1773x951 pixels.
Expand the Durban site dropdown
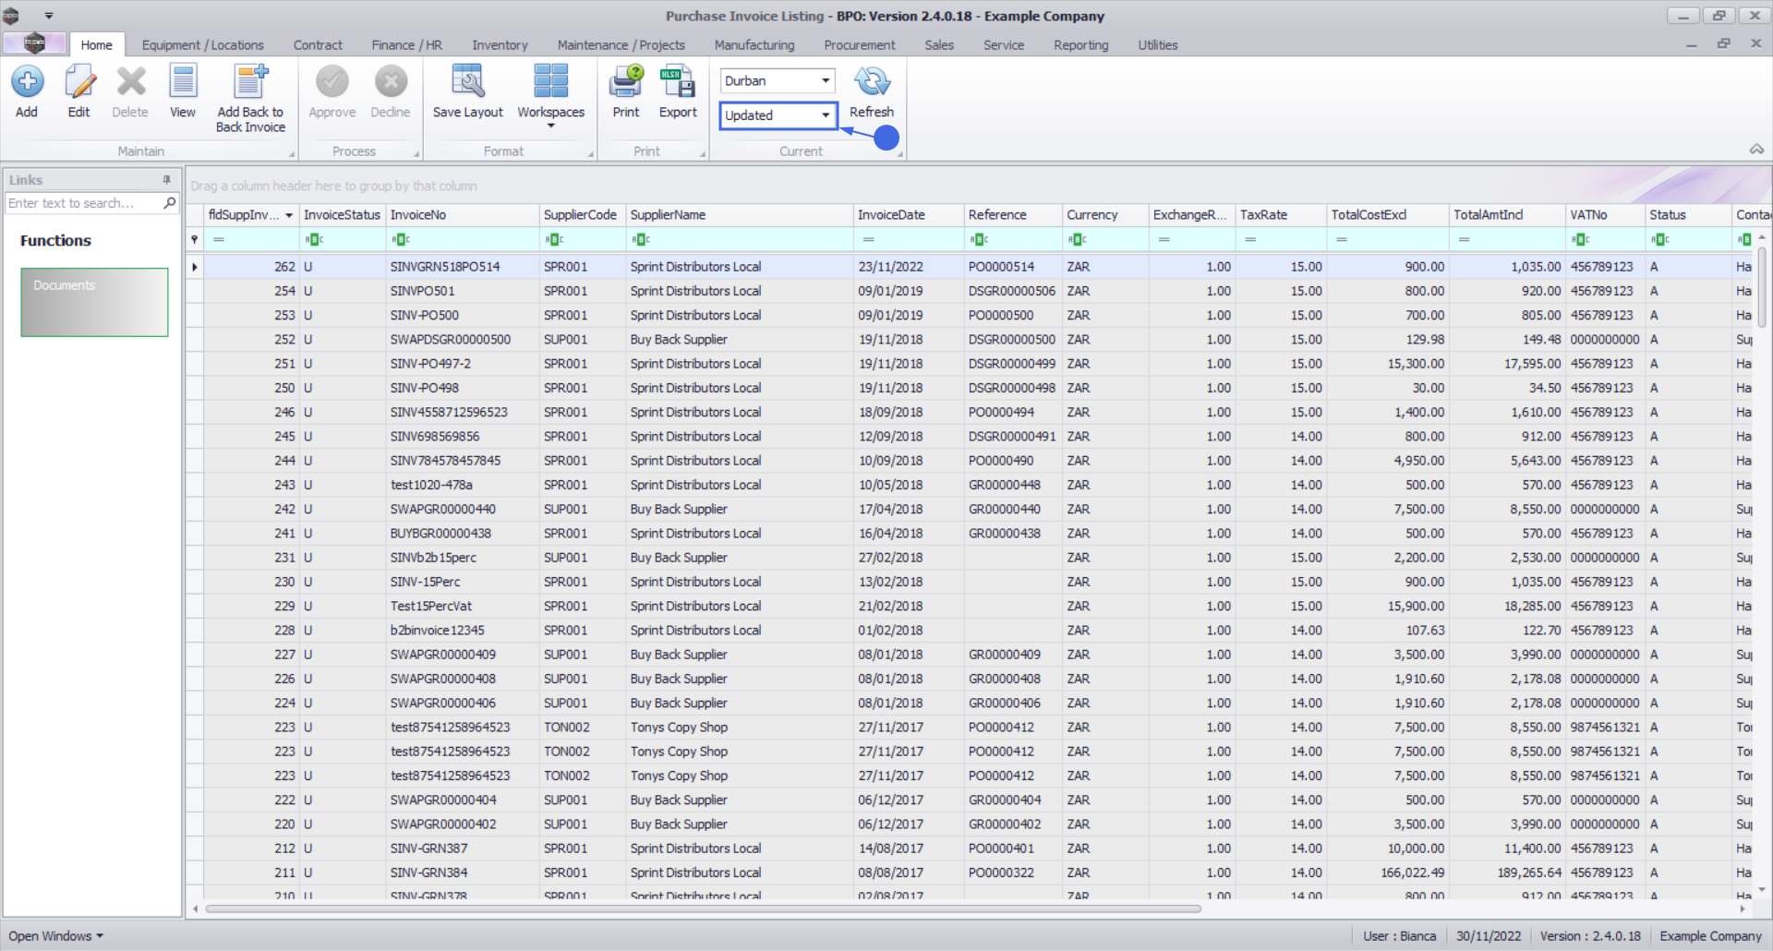(x=825, y=81)
